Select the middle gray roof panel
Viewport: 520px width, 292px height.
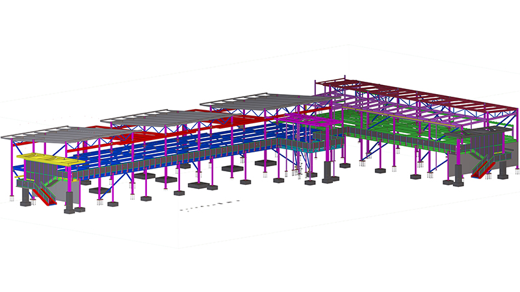click(x=162, y=114)
